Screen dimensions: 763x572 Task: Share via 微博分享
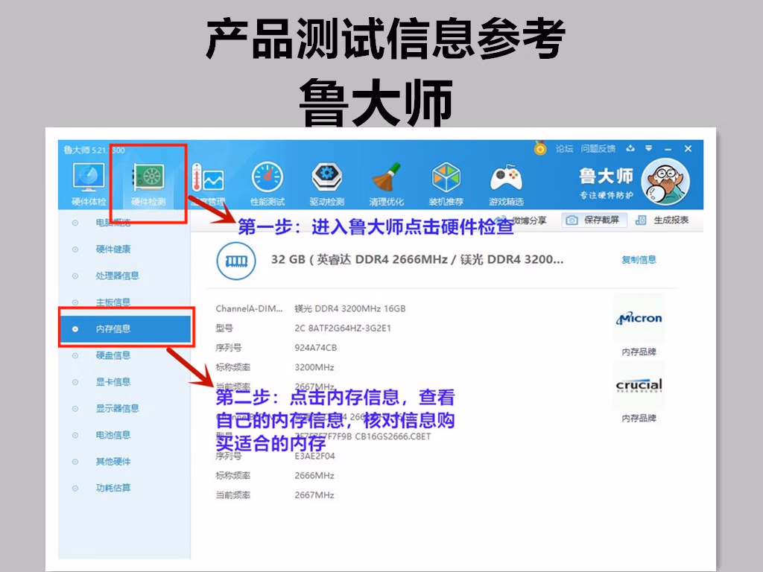[x=529, y=220]
